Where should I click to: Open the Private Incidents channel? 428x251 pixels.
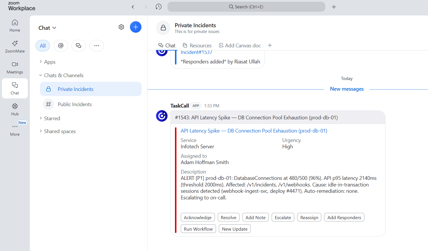coord(91,89)
